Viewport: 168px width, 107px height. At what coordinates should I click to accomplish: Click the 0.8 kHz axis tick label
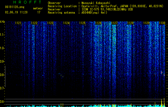[2, 75]
